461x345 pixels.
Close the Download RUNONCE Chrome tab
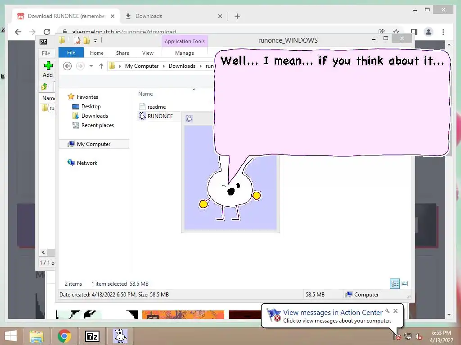[x=112, y=16]
